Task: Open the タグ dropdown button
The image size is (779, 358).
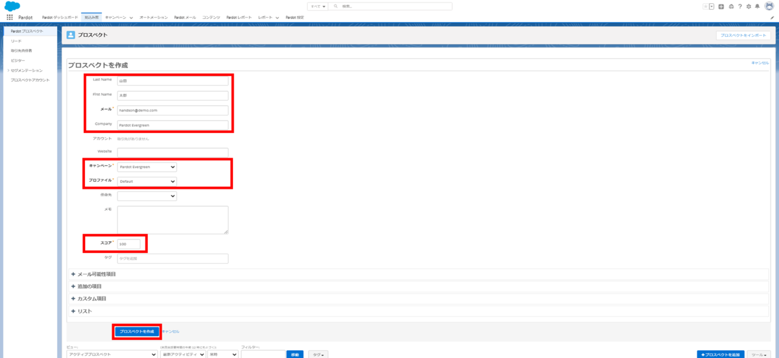Action: tap(317, 355)
